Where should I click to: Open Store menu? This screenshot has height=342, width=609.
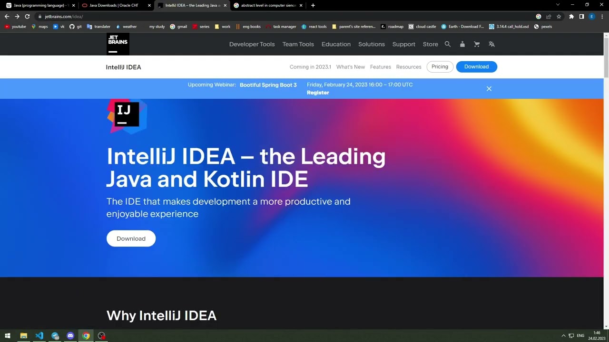[430, 44]
